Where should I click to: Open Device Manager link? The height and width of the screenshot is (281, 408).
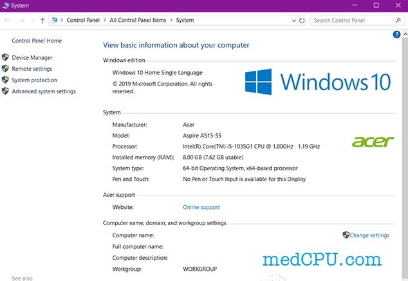(32, 58)
